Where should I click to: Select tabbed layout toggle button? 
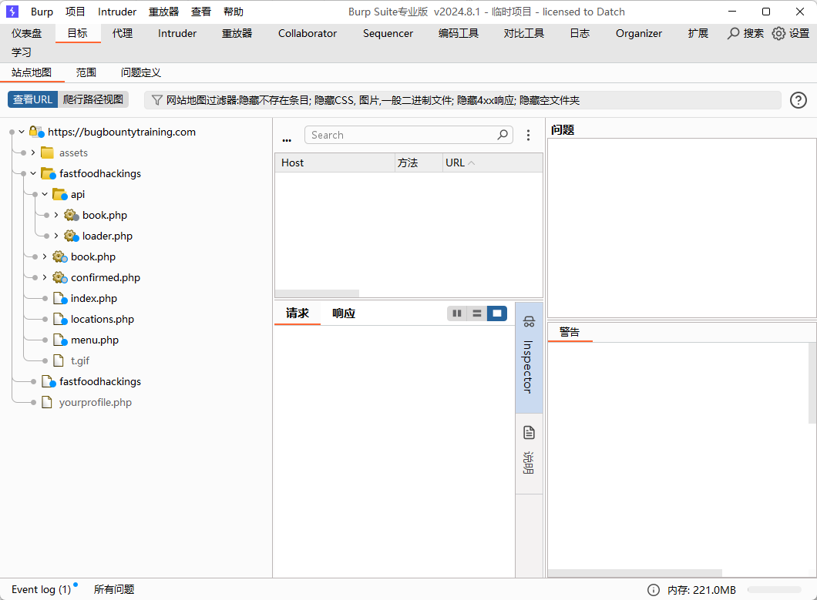(497, 313)
